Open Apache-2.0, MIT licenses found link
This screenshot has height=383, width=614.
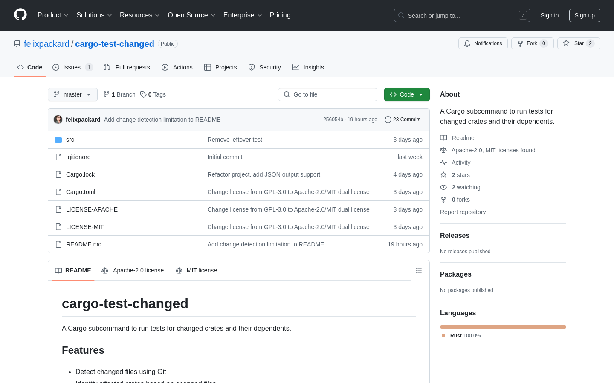coord(488,150)
